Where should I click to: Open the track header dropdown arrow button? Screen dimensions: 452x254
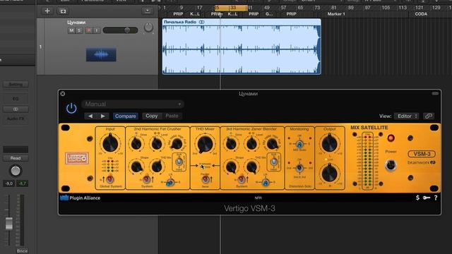point(147,11)
